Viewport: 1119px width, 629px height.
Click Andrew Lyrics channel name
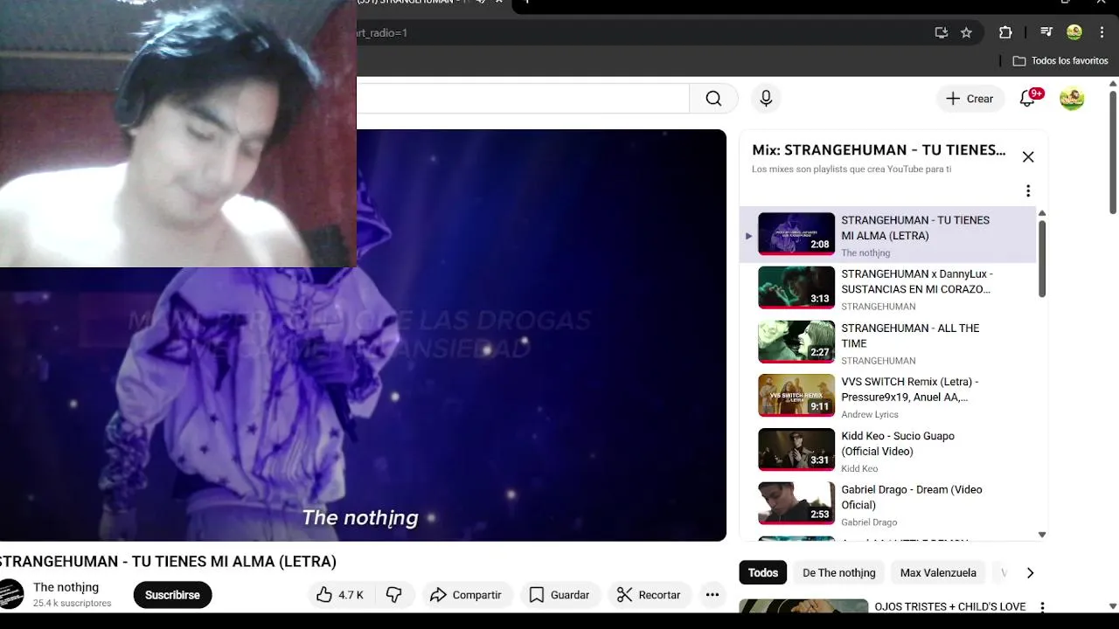870,414
